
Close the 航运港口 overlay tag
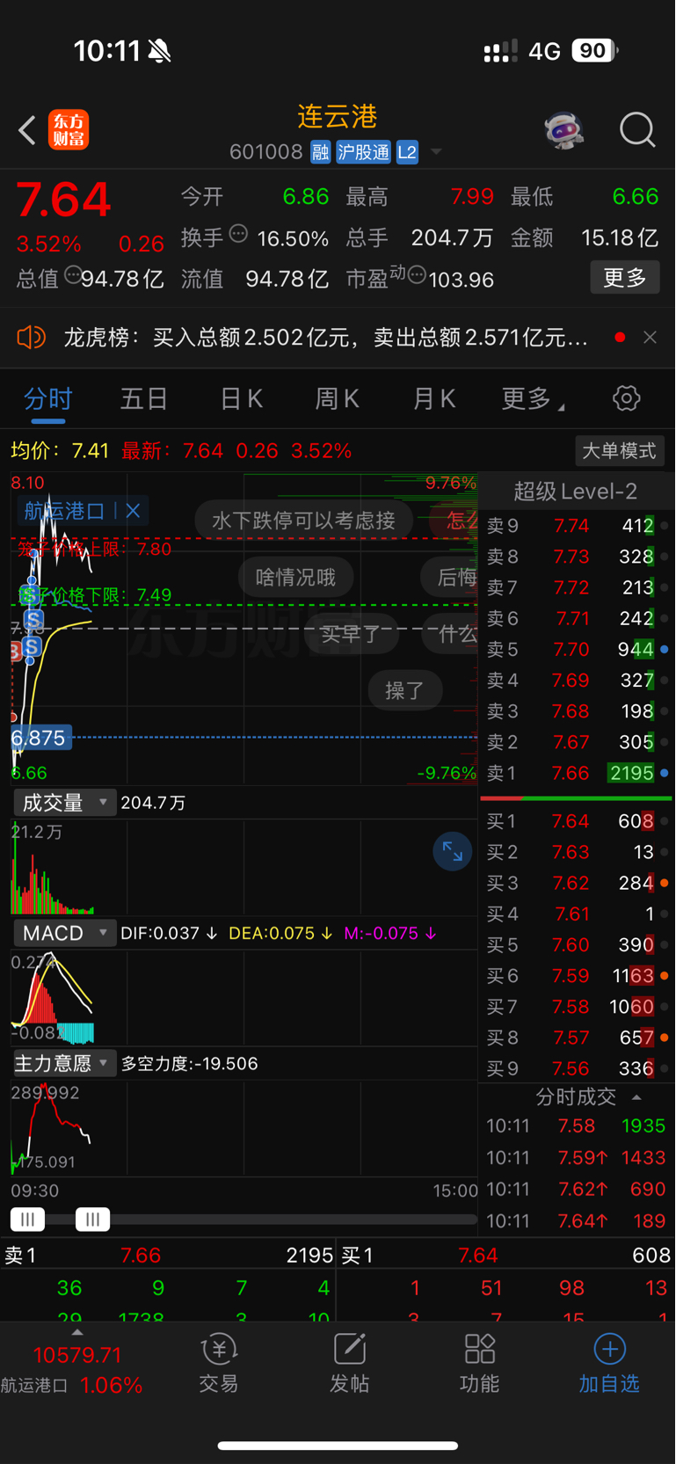[x=133, y=510]
